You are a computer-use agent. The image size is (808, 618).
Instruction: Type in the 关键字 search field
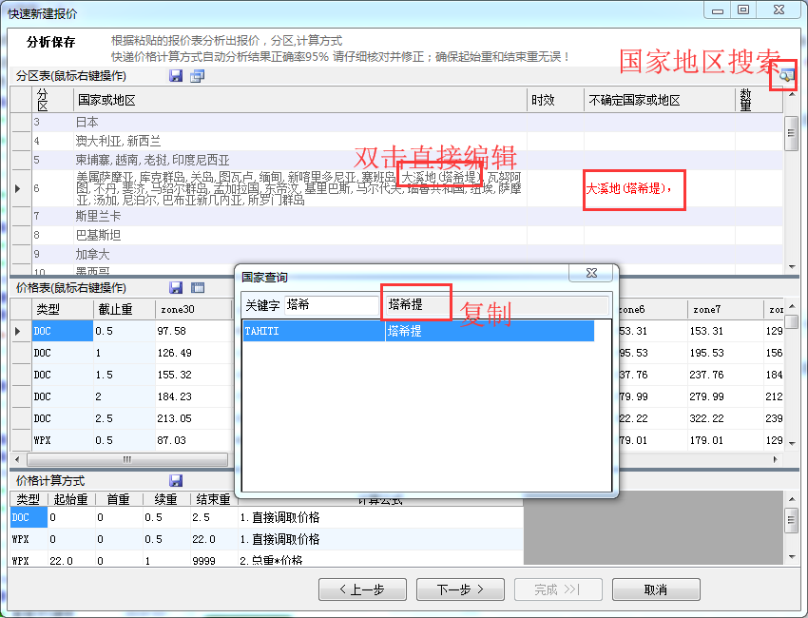[x=333, y=305]
